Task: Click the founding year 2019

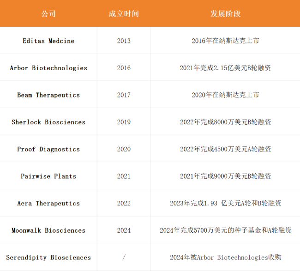Action: [x=124, y=122]
